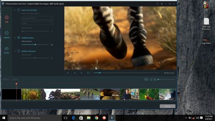Viewport: 215px width, 121px height.
Task: Show hidden system tray icons
Action: point(186,118)
